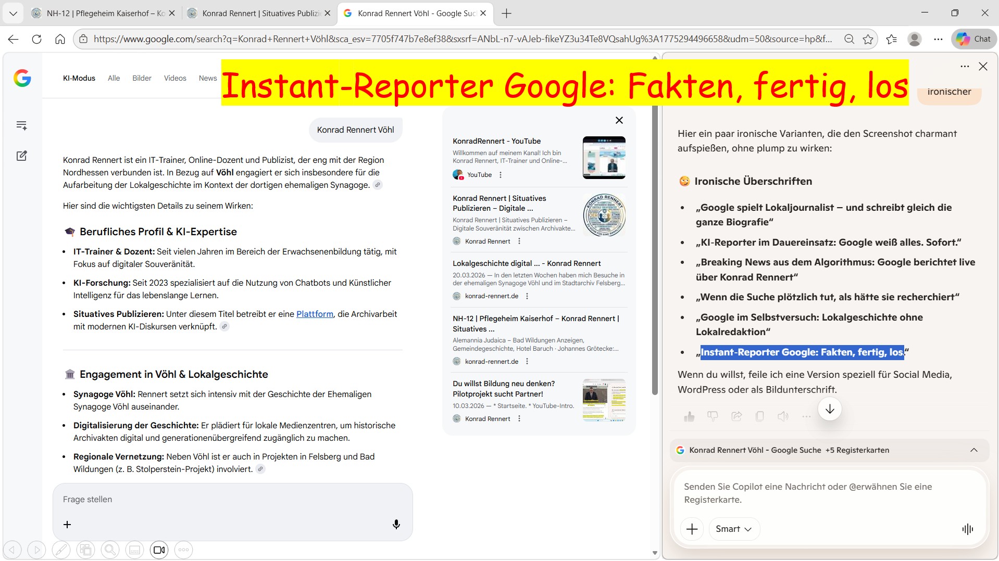Viewport: 999px width, 561px height.
Task: Open the Smart mode dropdown in Copilot
Action: 733,529
